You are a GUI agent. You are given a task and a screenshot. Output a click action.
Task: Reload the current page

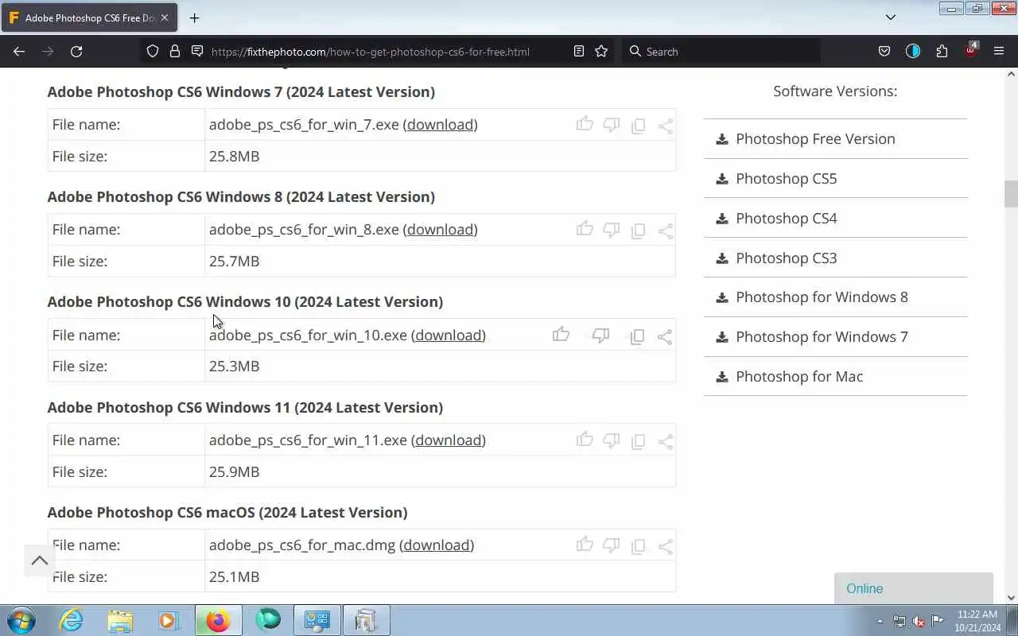[76, 51]
